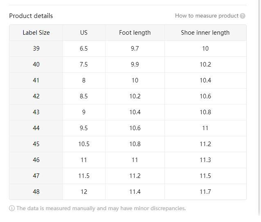Click foot length 9.7 cell
This screenshot has width=261, height=222.
tap(135, 49)
